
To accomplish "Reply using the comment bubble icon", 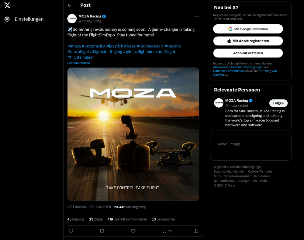I will tap(71, 231).
